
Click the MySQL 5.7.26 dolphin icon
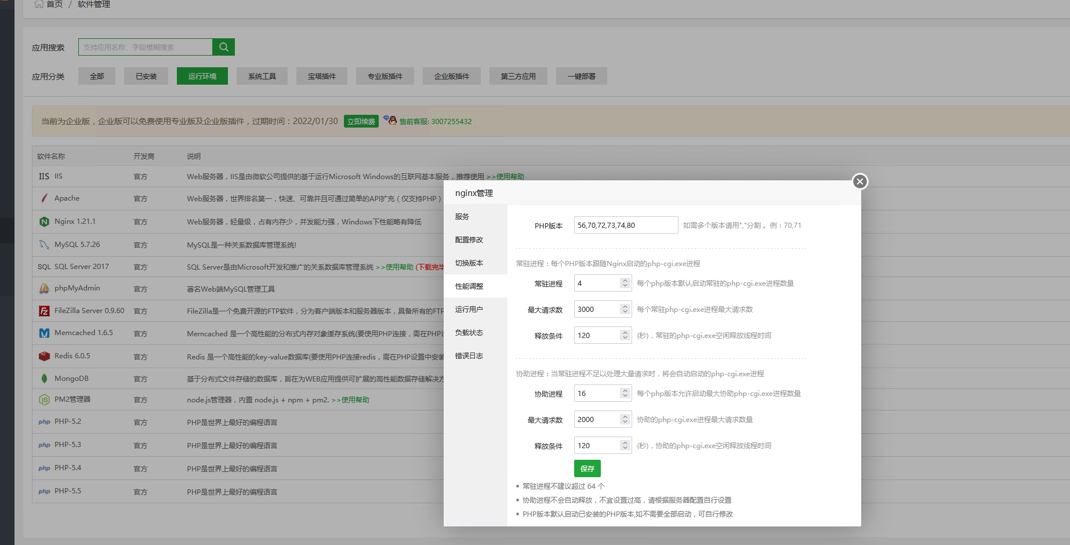(44, 245)
